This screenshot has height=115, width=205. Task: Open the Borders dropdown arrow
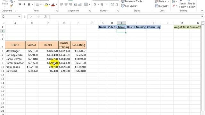click(x=41, y=4)
